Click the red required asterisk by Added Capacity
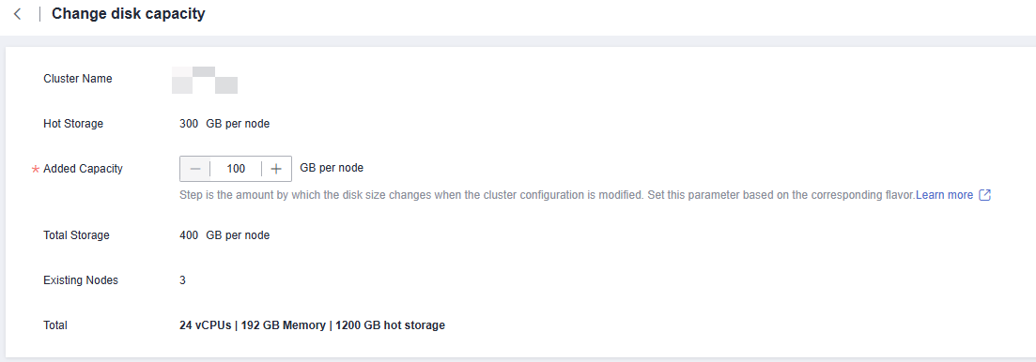This screenshot has height=362, width=1036. [x=36, y=170]
